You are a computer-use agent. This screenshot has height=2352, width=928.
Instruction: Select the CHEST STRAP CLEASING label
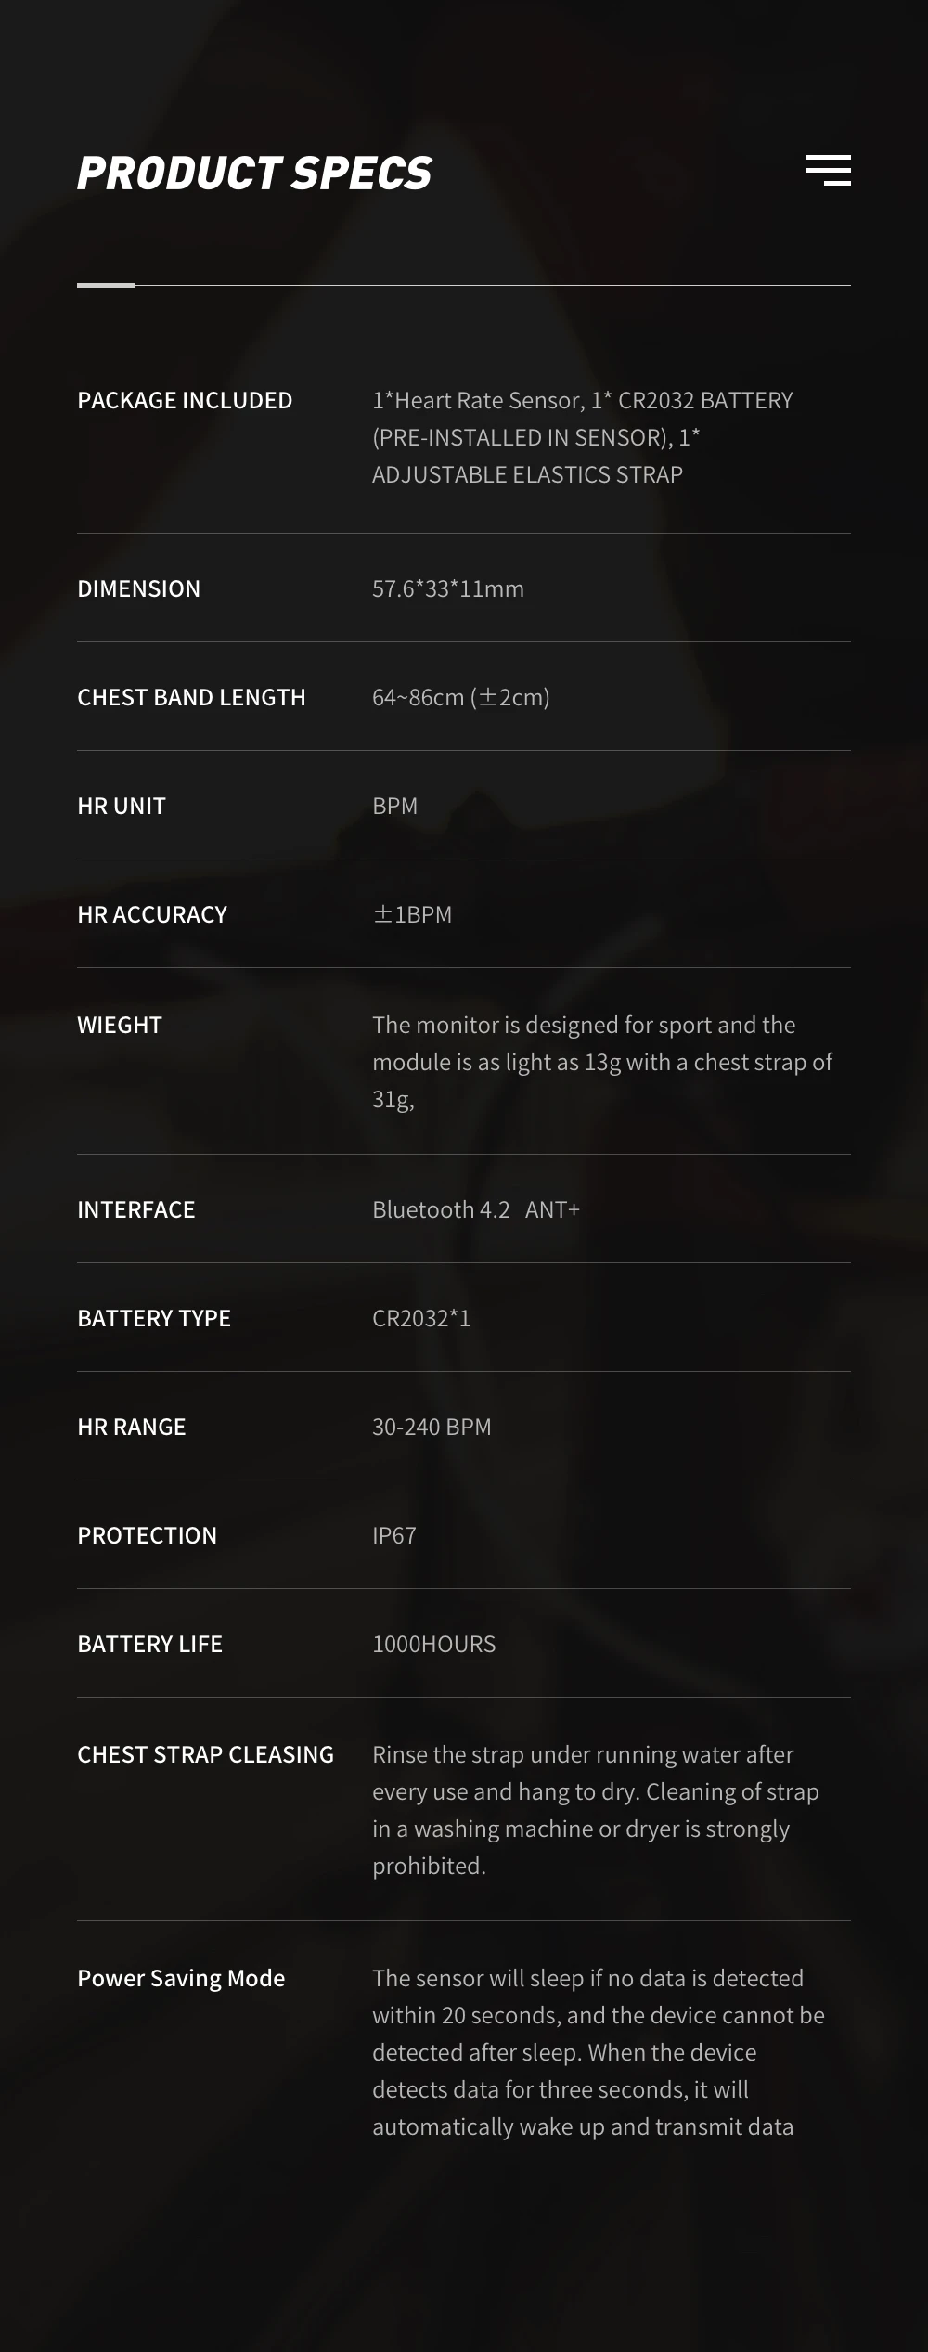coord(206,1754)
